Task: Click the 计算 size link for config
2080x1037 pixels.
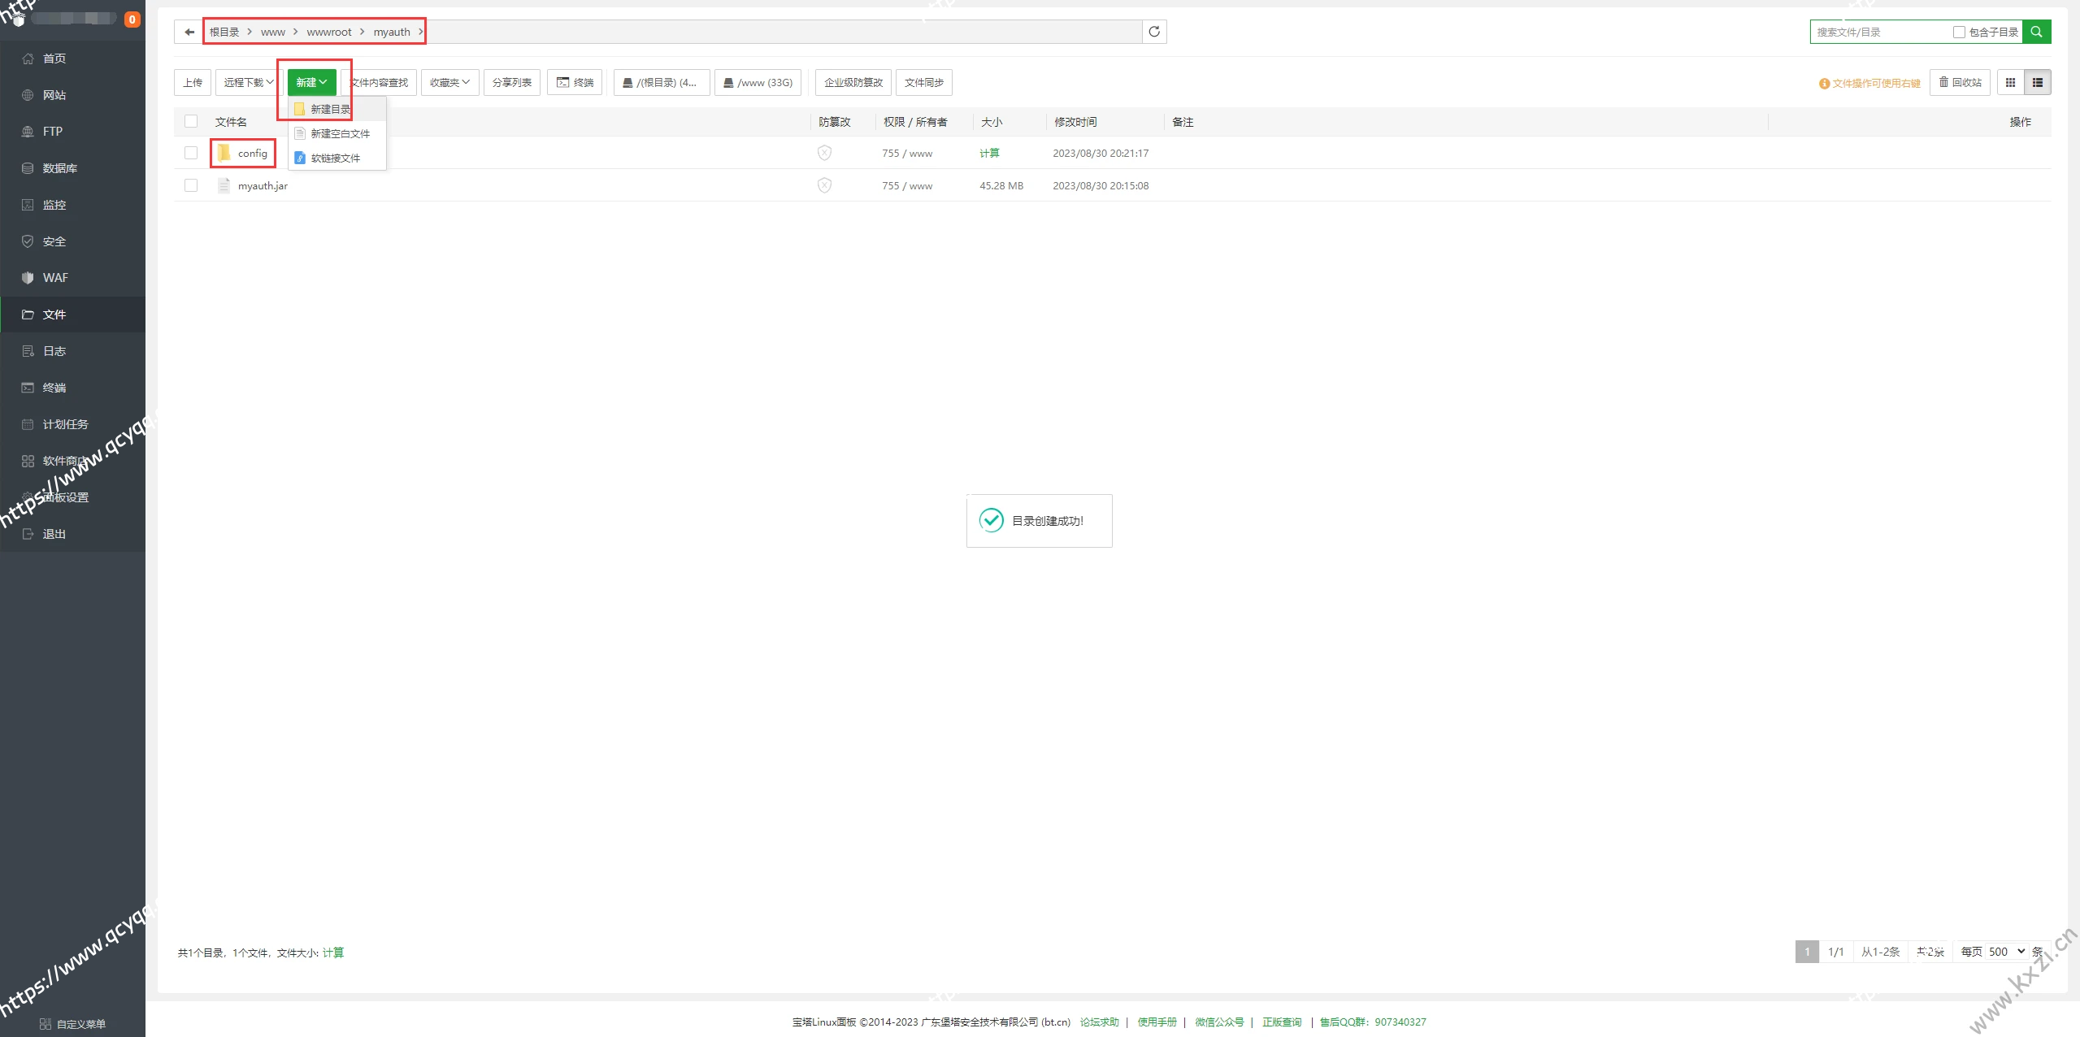Action: pos(989,153)
